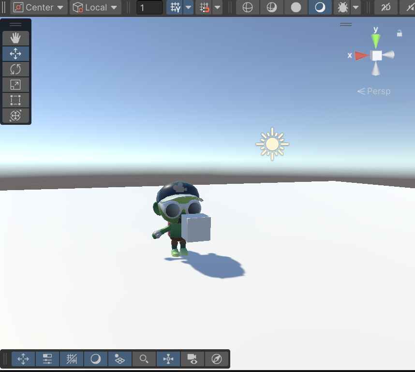Click the bottom overlay bar drag handle

(5, 359)
